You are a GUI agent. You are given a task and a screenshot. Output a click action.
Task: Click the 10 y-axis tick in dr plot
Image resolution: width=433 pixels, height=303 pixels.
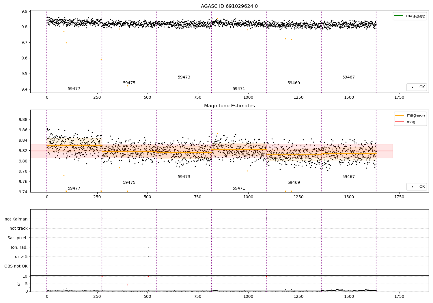25,276
